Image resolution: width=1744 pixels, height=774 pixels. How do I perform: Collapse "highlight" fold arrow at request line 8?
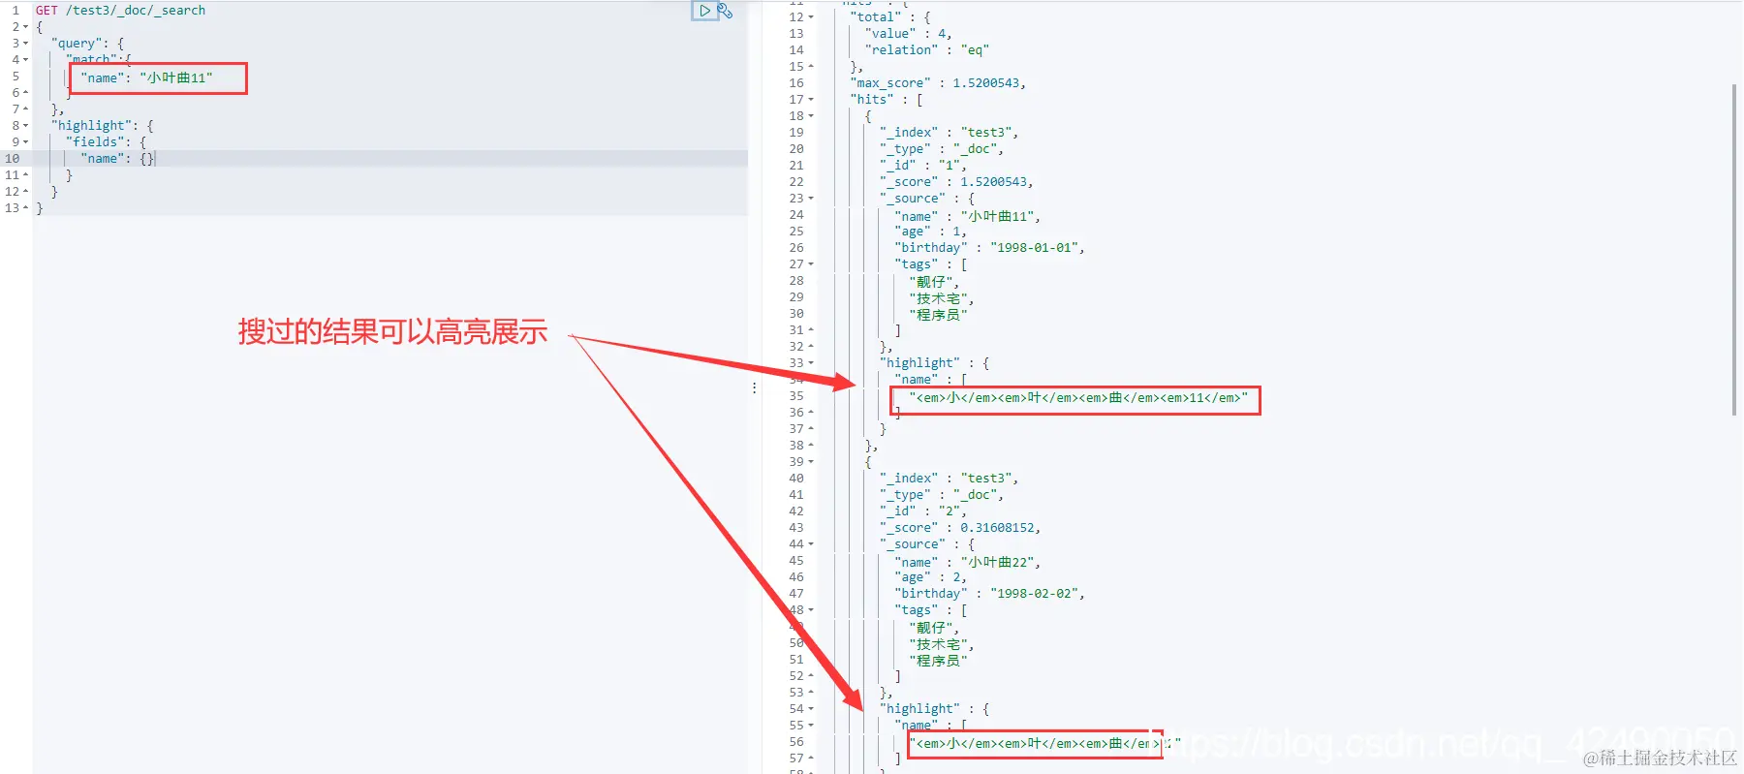pos(25,126)
